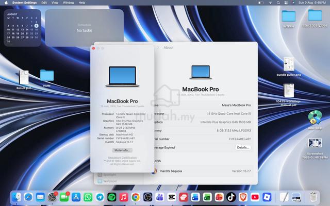
Task: Open the Help menu
Action: coord(82,3)
